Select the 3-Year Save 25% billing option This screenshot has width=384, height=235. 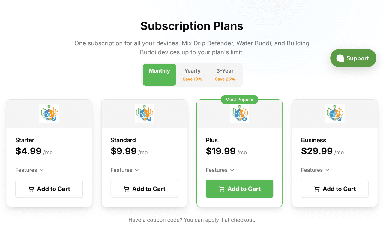tap(225, 75)
